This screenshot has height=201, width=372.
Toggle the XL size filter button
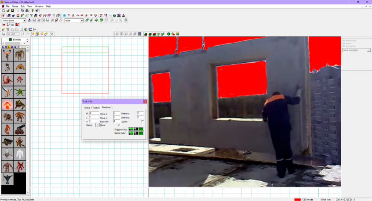12,47
